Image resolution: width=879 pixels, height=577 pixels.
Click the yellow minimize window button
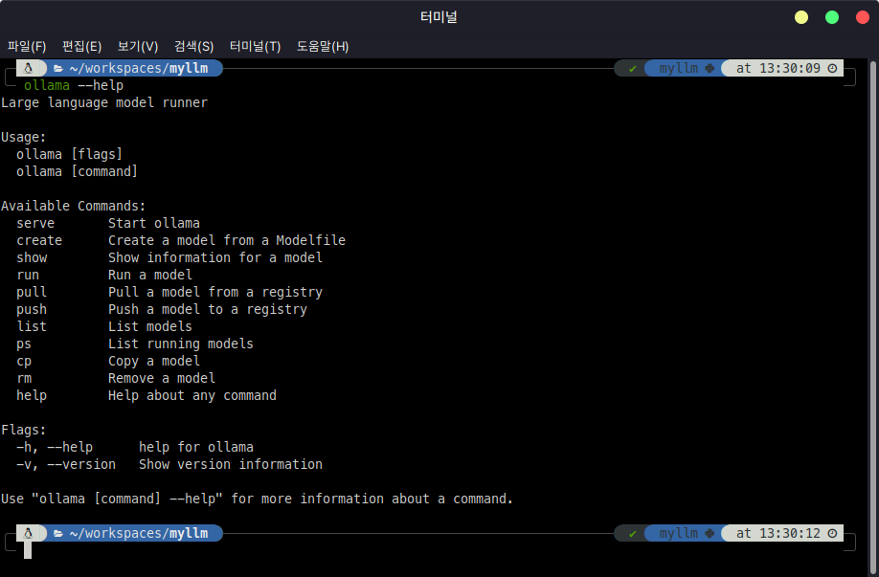tap(801, 17)
